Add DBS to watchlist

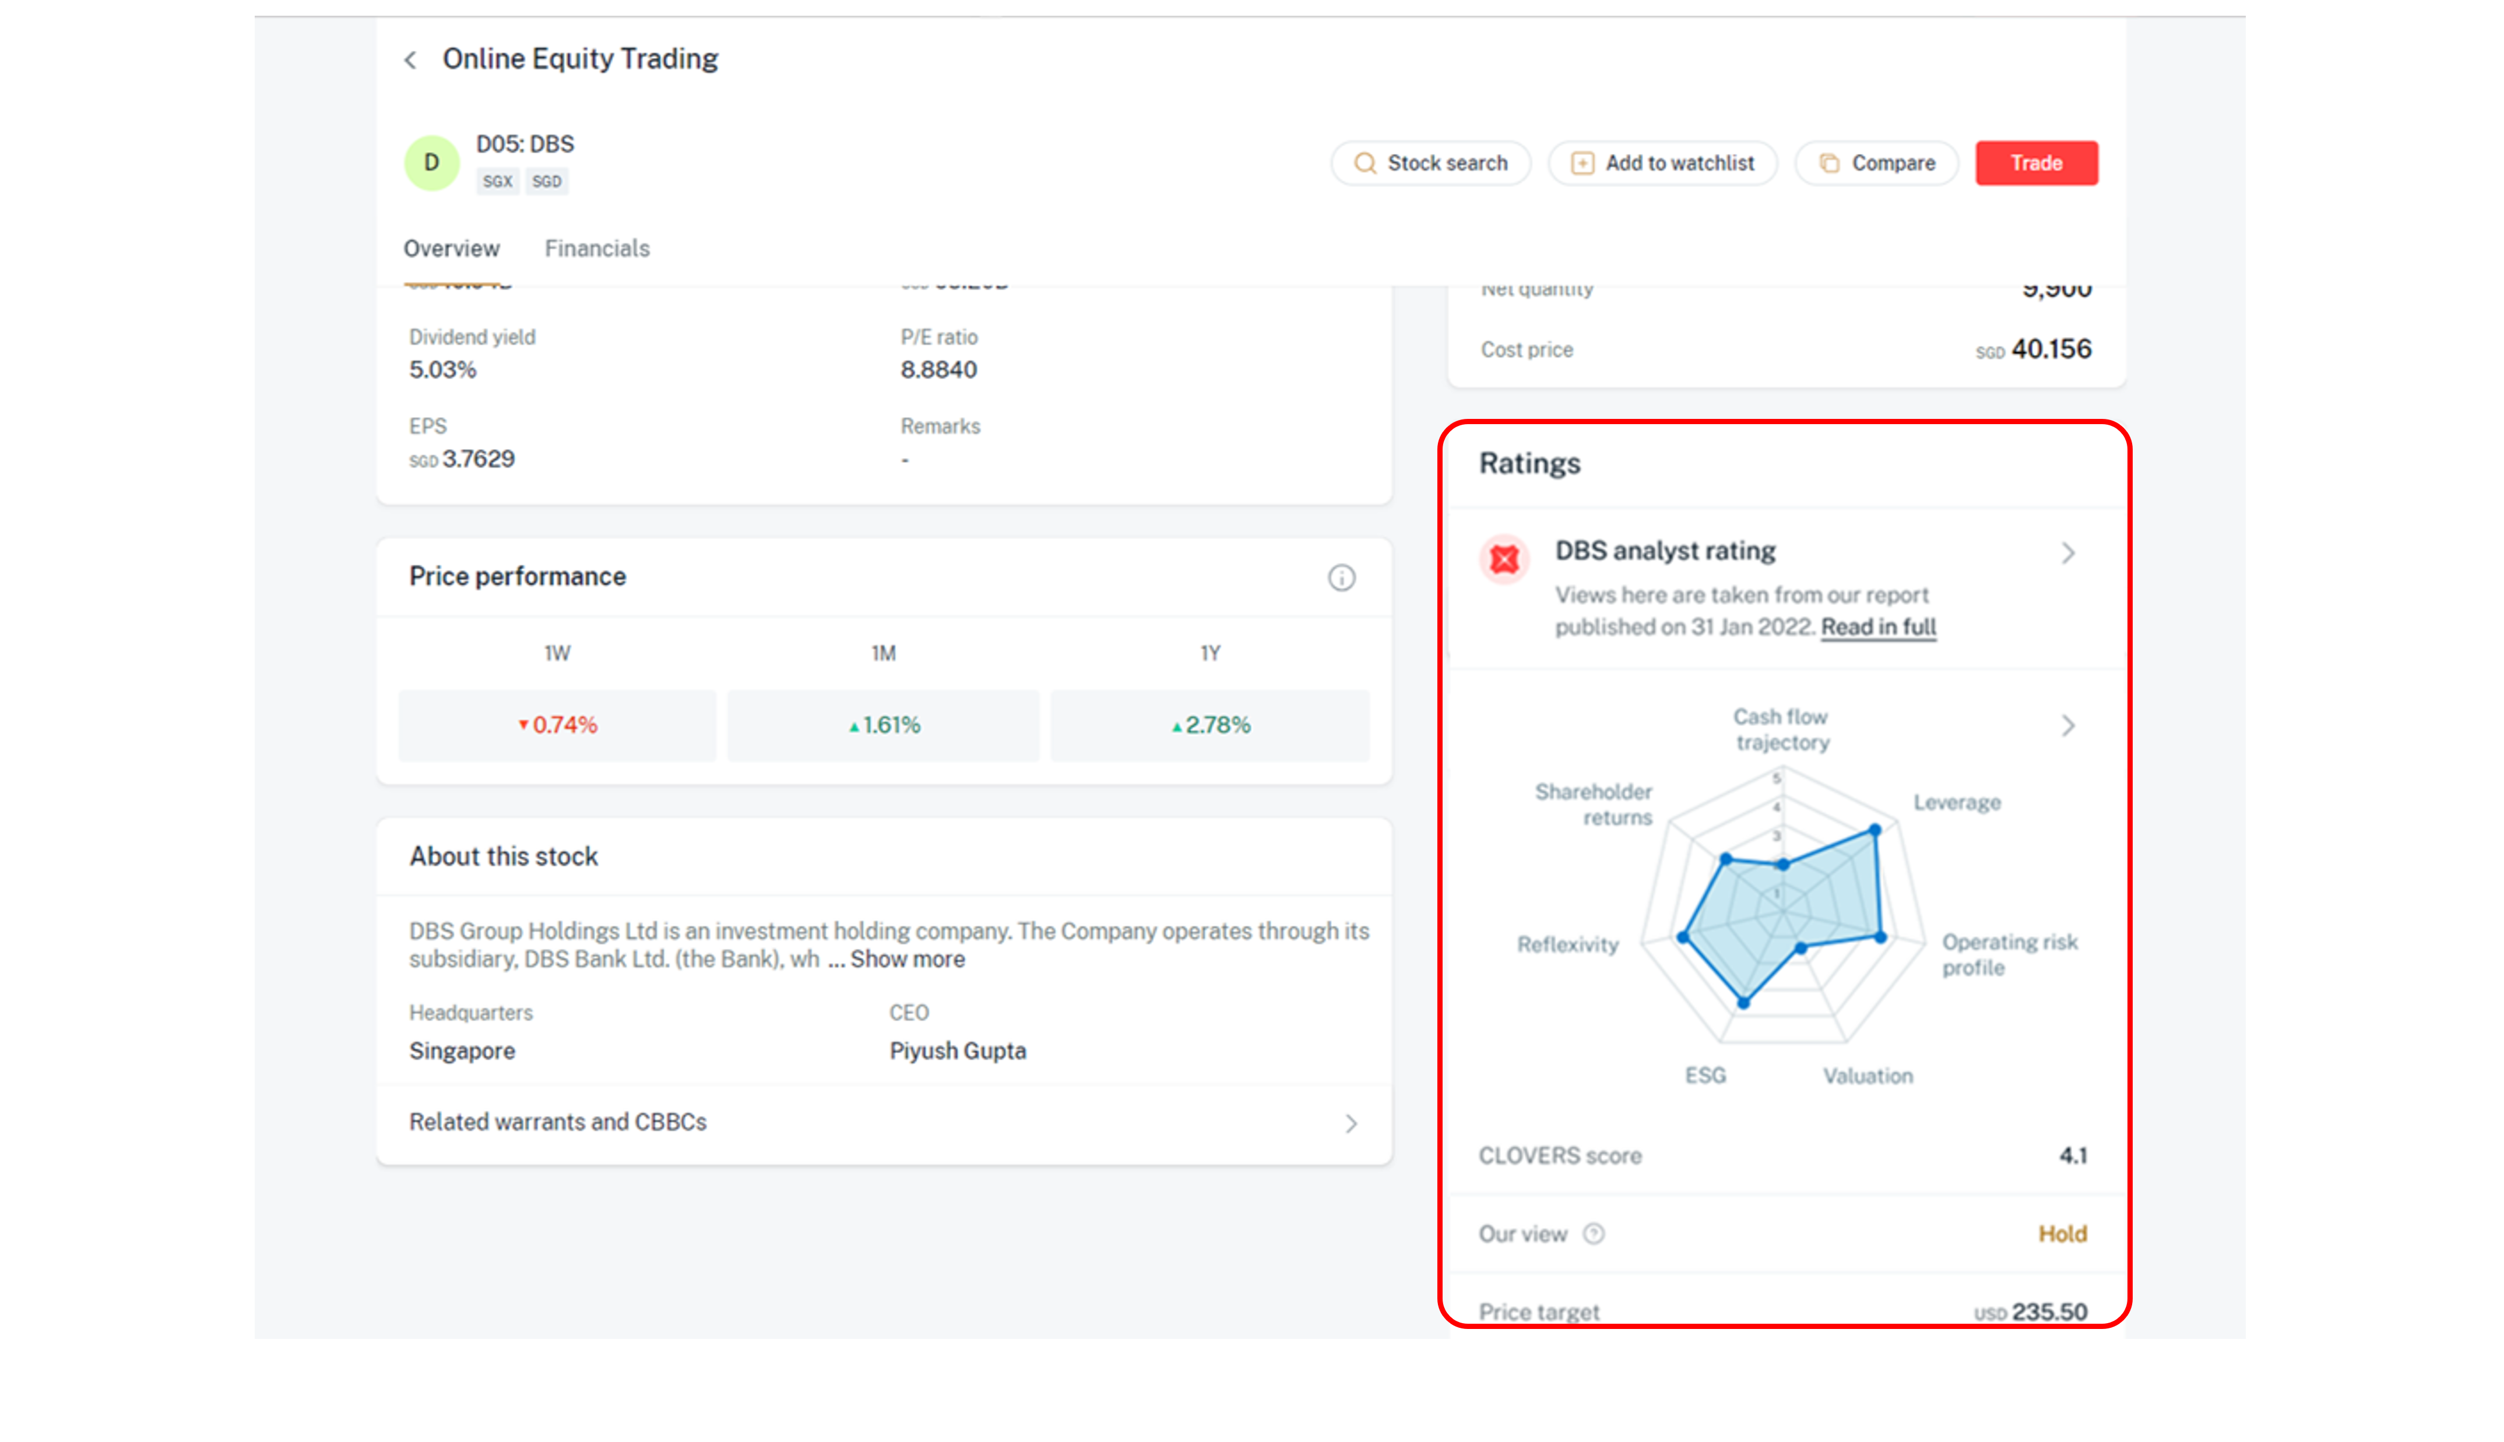coord(1663,163)
